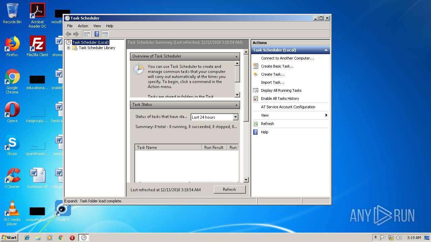Click the Run Result column header

pos(214,147)
